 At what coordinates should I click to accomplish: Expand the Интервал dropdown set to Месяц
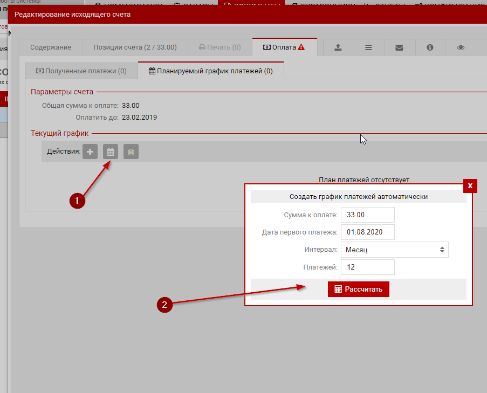pyautogui.click(x=394, y=250)
